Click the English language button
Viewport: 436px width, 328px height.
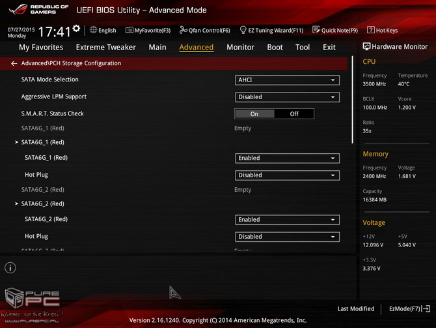pos(107,30)
